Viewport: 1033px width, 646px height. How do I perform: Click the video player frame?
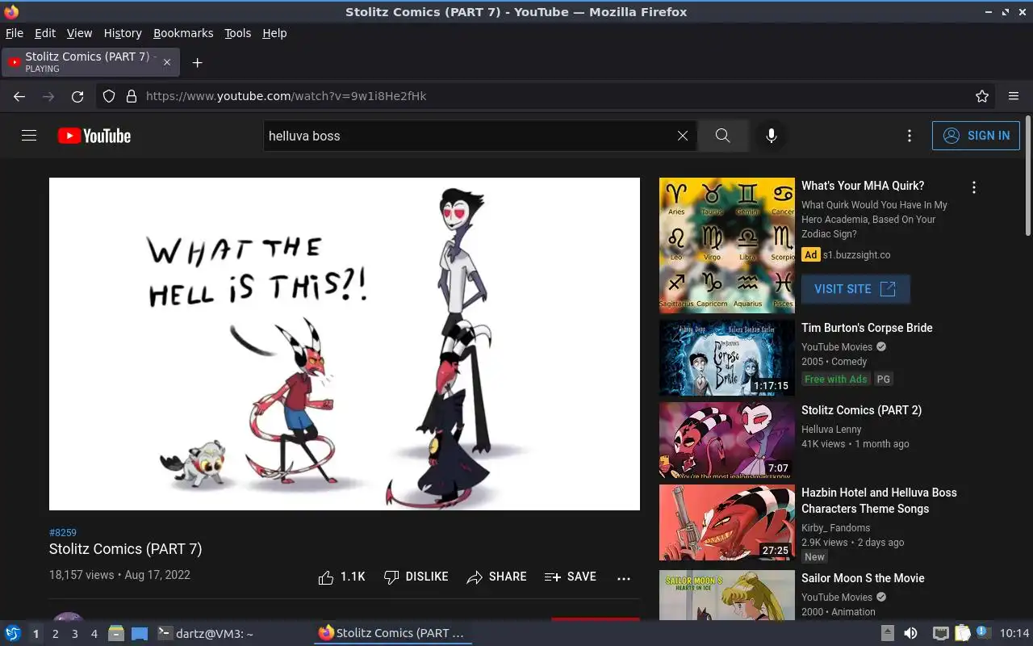(345, 344)
